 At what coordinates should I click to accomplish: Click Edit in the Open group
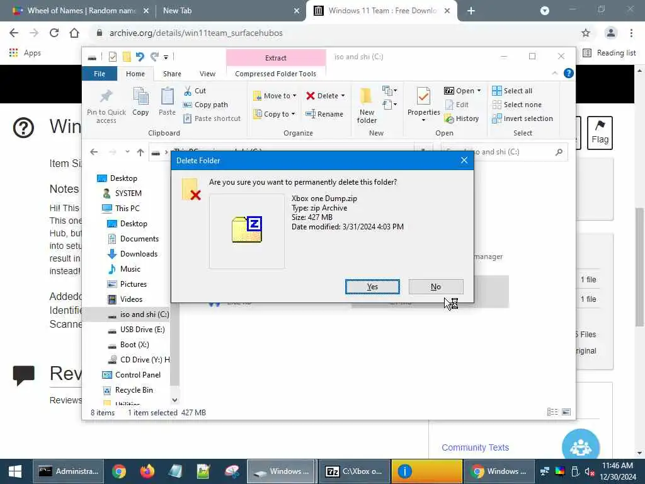457,105
